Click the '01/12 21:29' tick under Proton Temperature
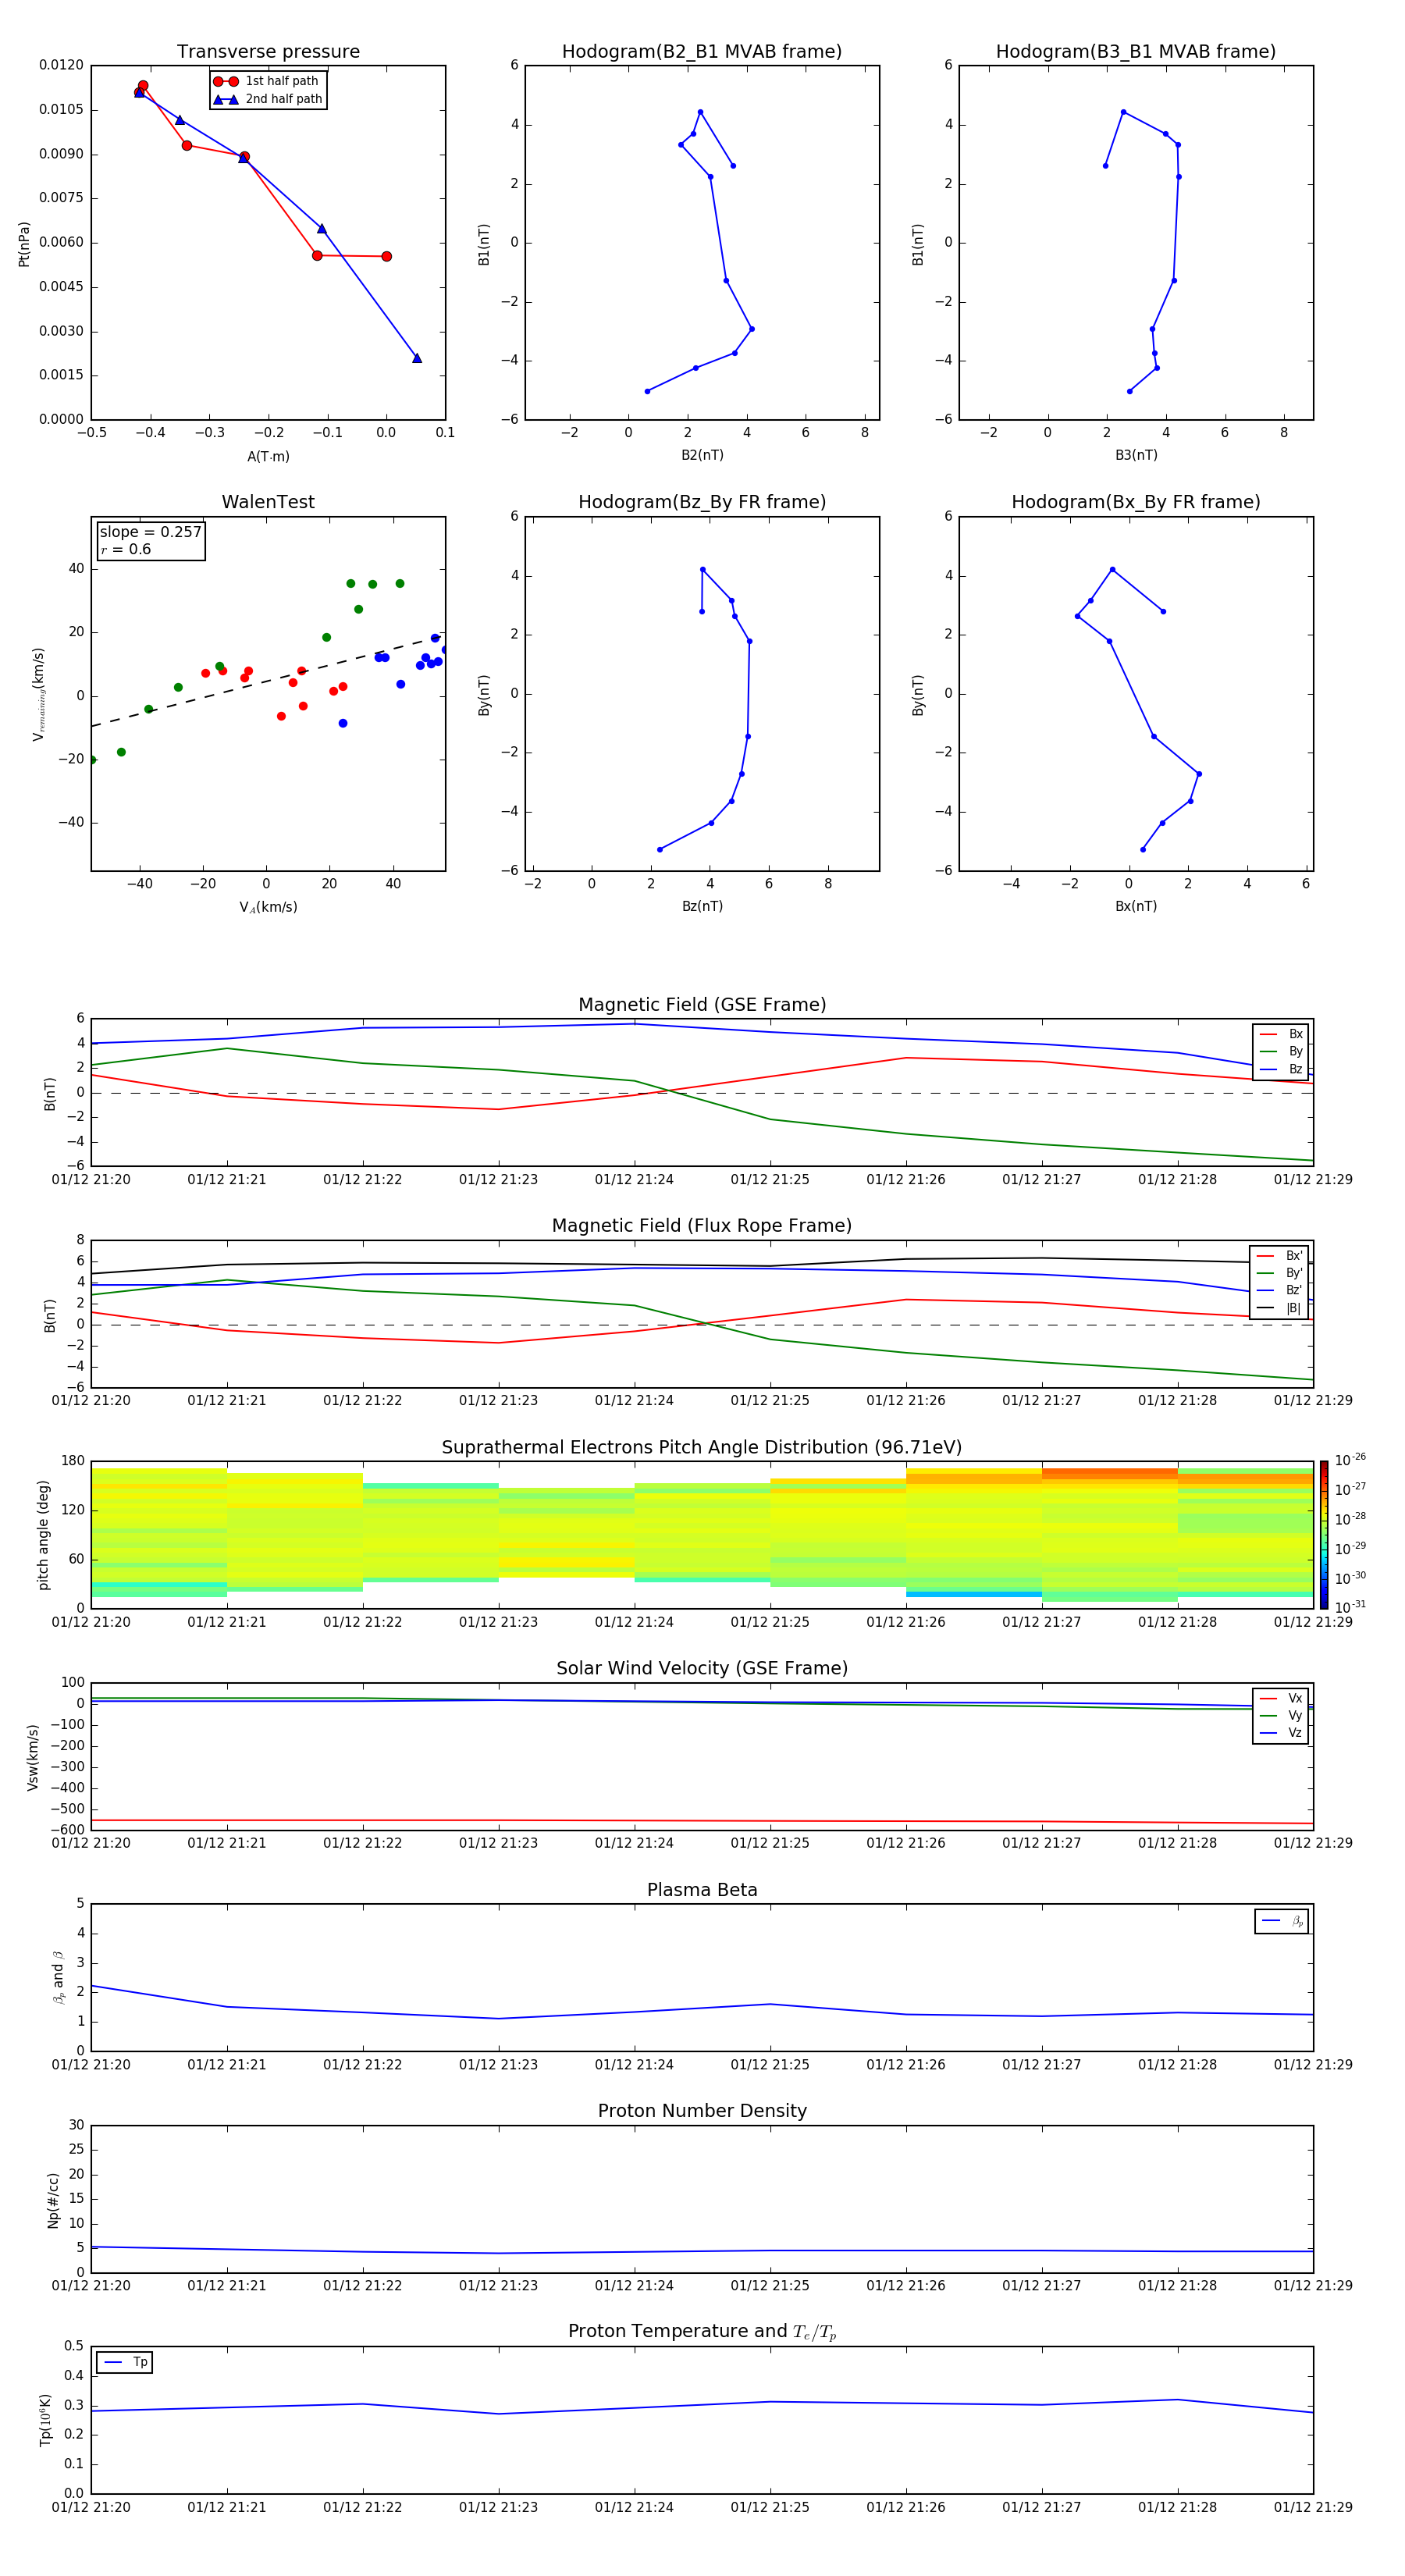Screen dimensions: 1405x2576 point(1313,2508)
